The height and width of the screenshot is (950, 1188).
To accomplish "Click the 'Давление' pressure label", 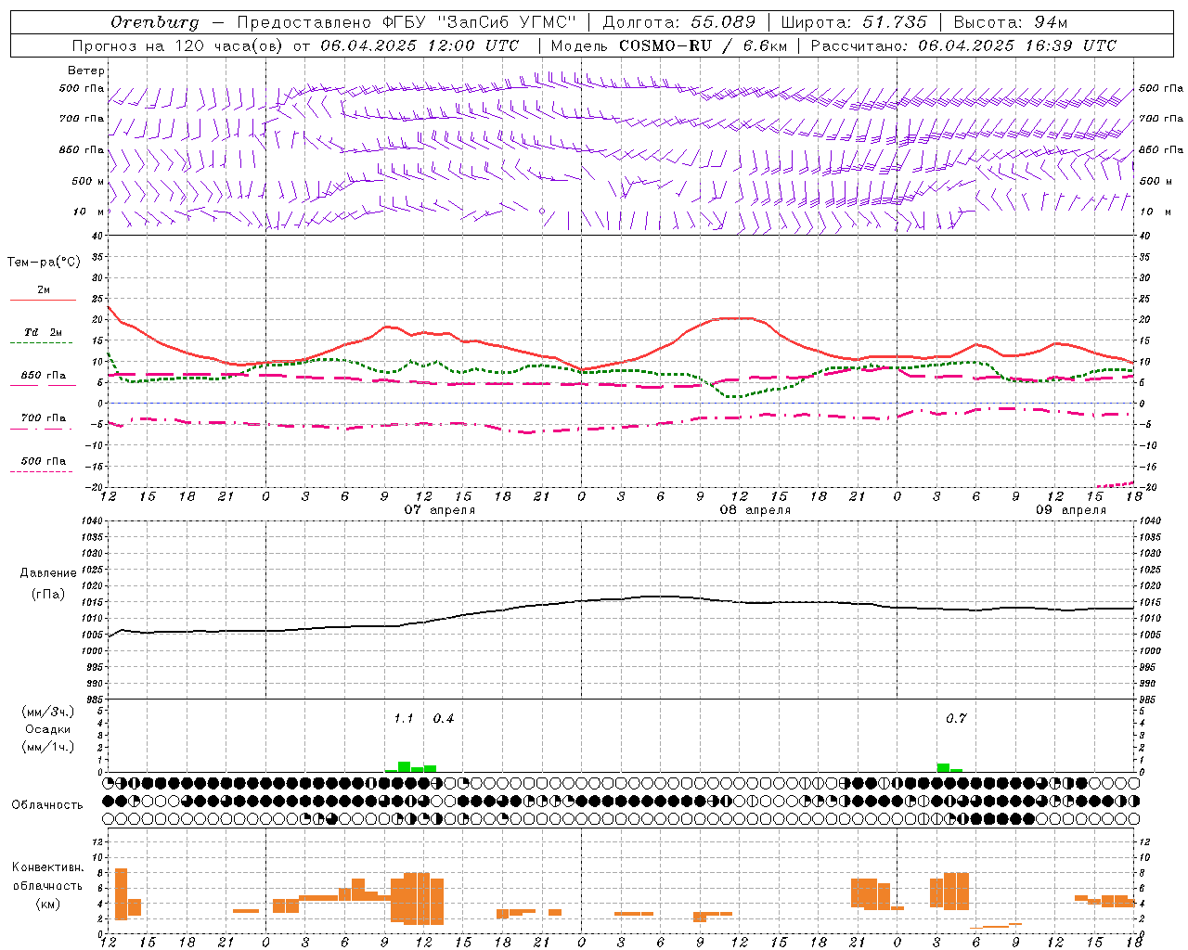I will [48, 573].
